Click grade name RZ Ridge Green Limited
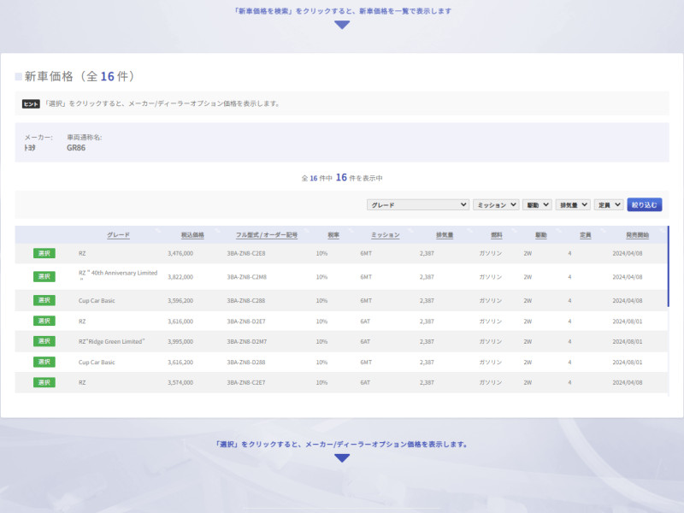684x513 pixels. (112, 341)
